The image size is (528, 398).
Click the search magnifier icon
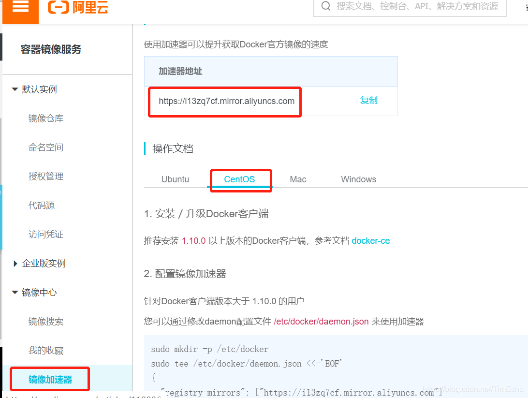(325, 6)
